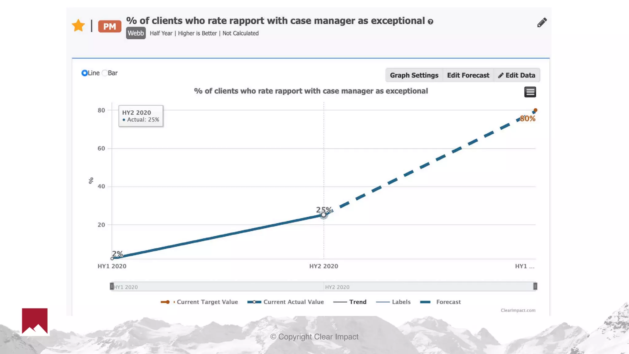Screen dimensions: 629x354
Task: Click the Edit Data button
Action: [517, 75]
